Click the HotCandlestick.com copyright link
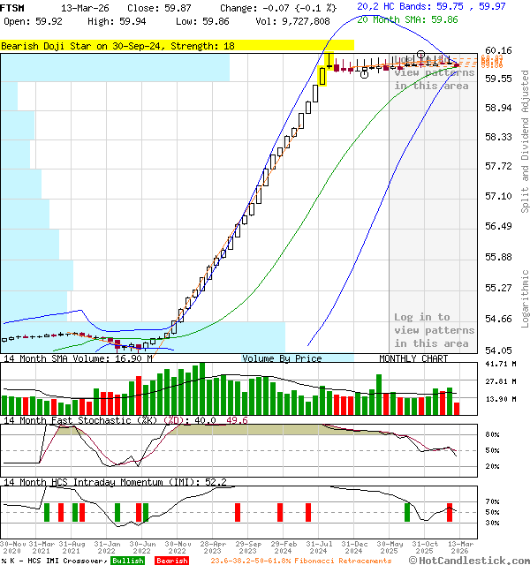The image size is (530, 565). coord(468,560)
